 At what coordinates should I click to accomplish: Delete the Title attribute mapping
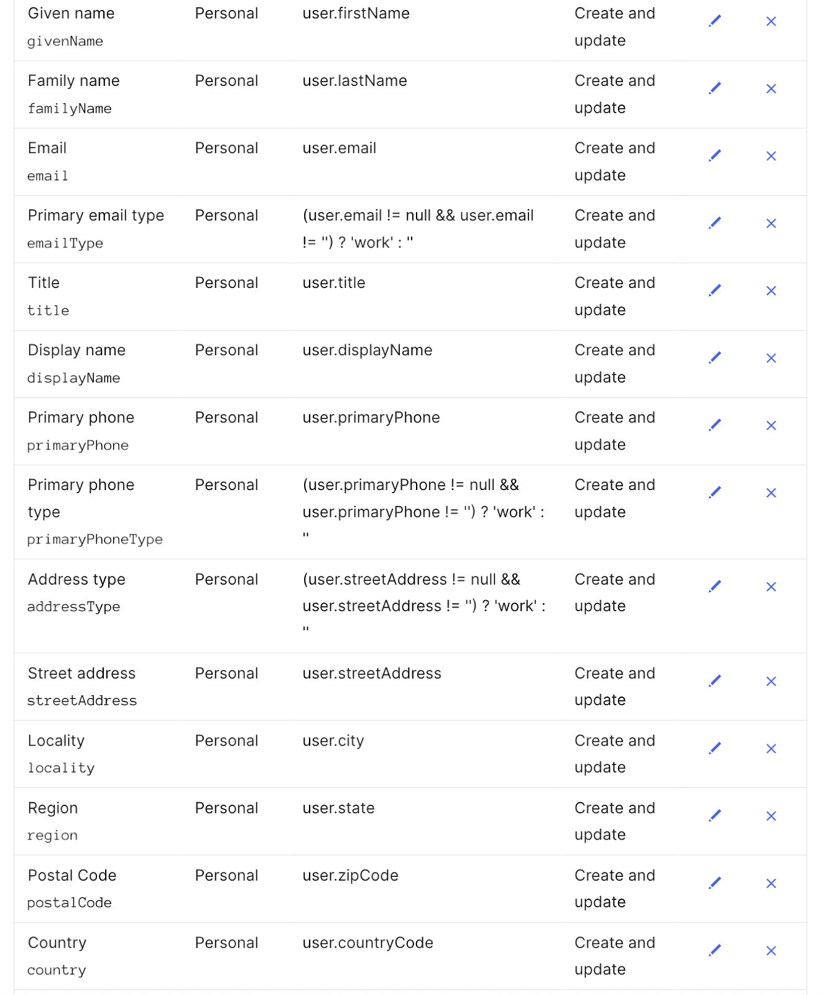(x=771, y=291)
